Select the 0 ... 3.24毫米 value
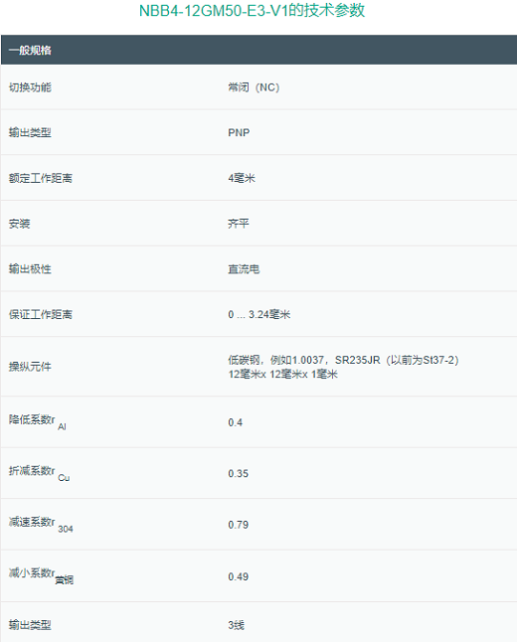Screen dimensions: 517x642 pyautogui.click(x=259, y=314)
